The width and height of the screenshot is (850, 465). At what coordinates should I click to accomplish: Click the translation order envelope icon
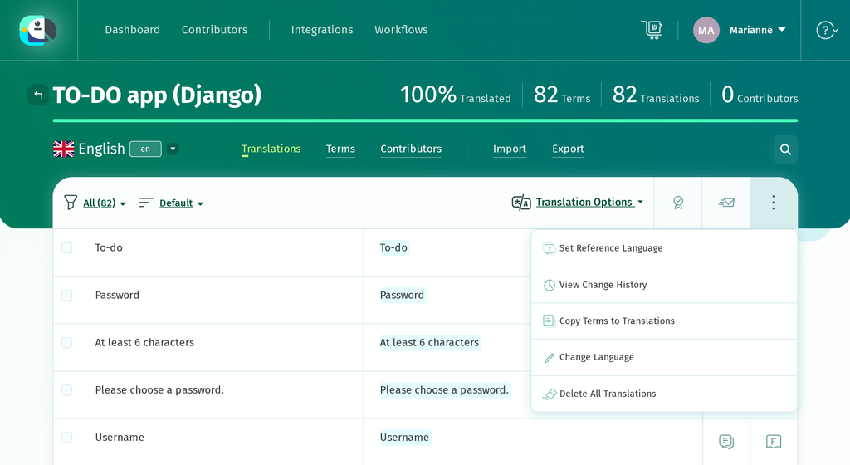725,203
